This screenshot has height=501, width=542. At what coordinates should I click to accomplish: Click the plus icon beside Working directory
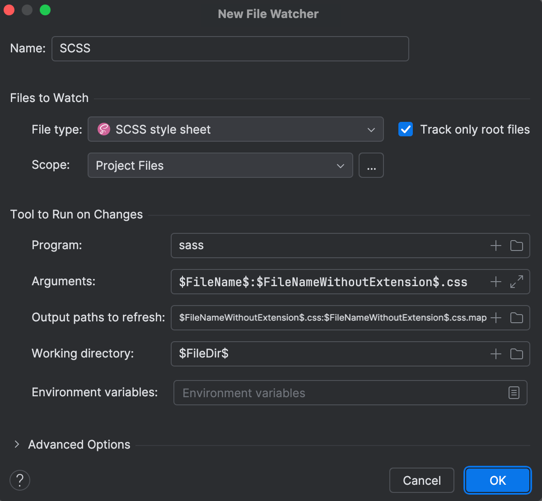pyautogui.click(x=495, y=354)
